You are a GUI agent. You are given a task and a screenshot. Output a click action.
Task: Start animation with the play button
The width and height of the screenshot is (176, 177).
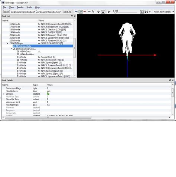tap(109, 12)
